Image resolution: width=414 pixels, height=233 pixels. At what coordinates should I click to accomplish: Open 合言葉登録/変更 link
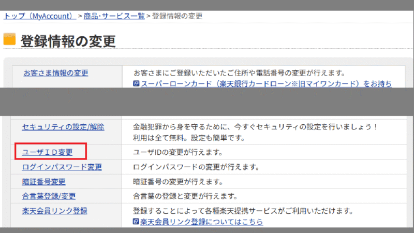click(49, 196)
